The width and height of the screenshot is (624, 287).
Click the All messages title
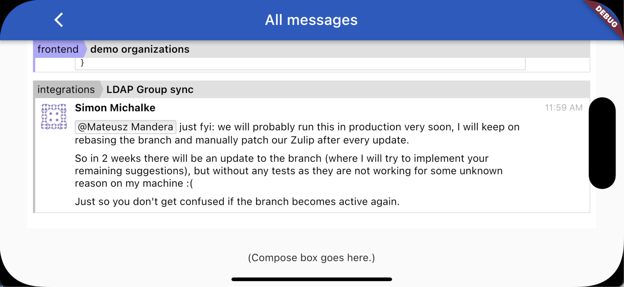pyautogui.click(x=312, y=20)
